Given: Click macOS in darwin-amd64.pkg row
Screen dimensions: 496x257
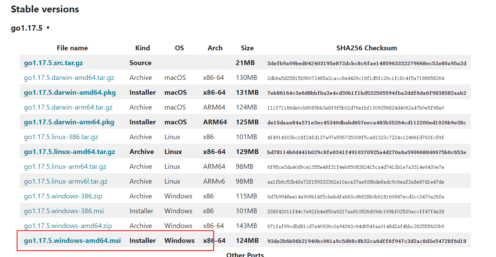Looking at the screenshot, I should (175, 93).
